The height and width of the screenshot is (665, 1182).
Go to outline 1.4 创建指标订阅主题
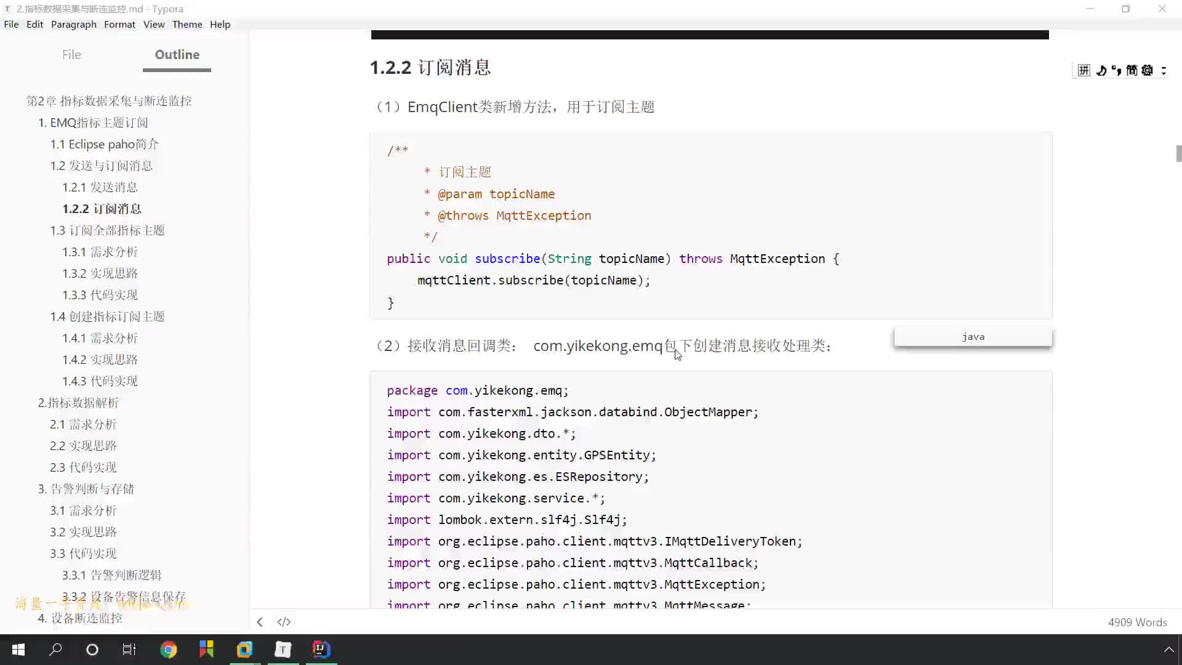(108, 316)
